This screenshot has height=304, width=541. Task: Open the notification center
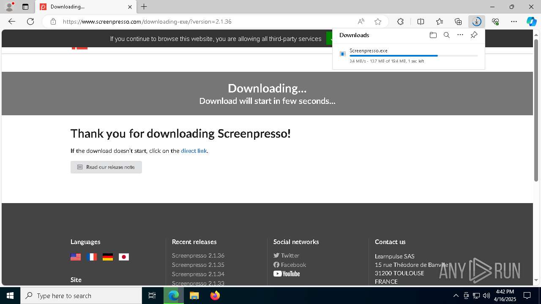(527, 296)
